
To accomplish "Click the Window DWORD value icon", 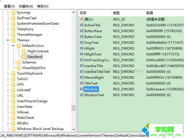I will (81, 89).
